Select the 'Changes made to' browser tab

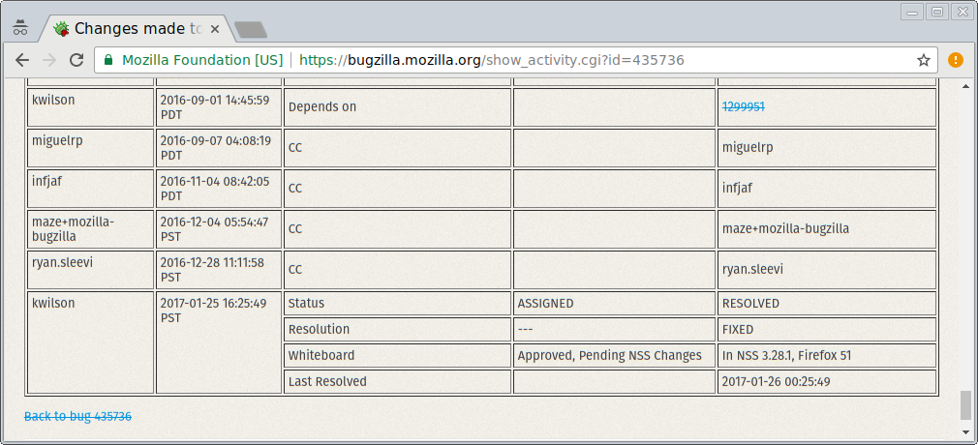tap(136, 29)
